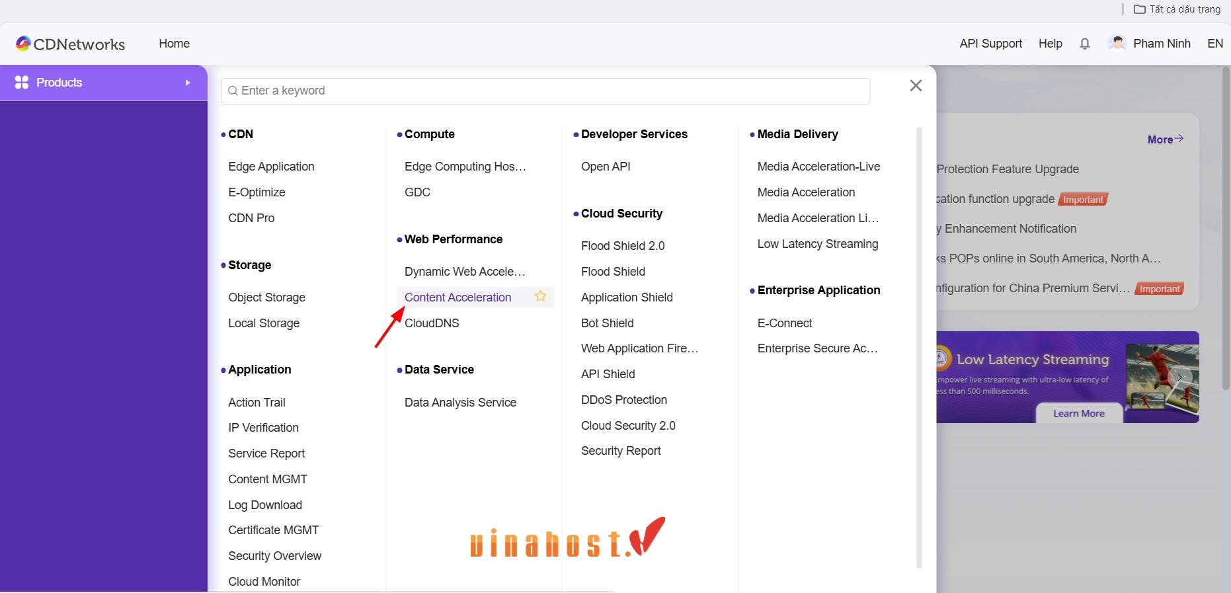Open Content Acceleration

point(457,297)
